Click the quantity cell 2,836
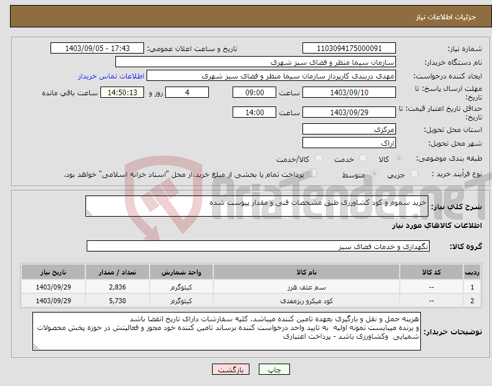The width and height of the screenshot is (492, 386). tap(117, 287)
